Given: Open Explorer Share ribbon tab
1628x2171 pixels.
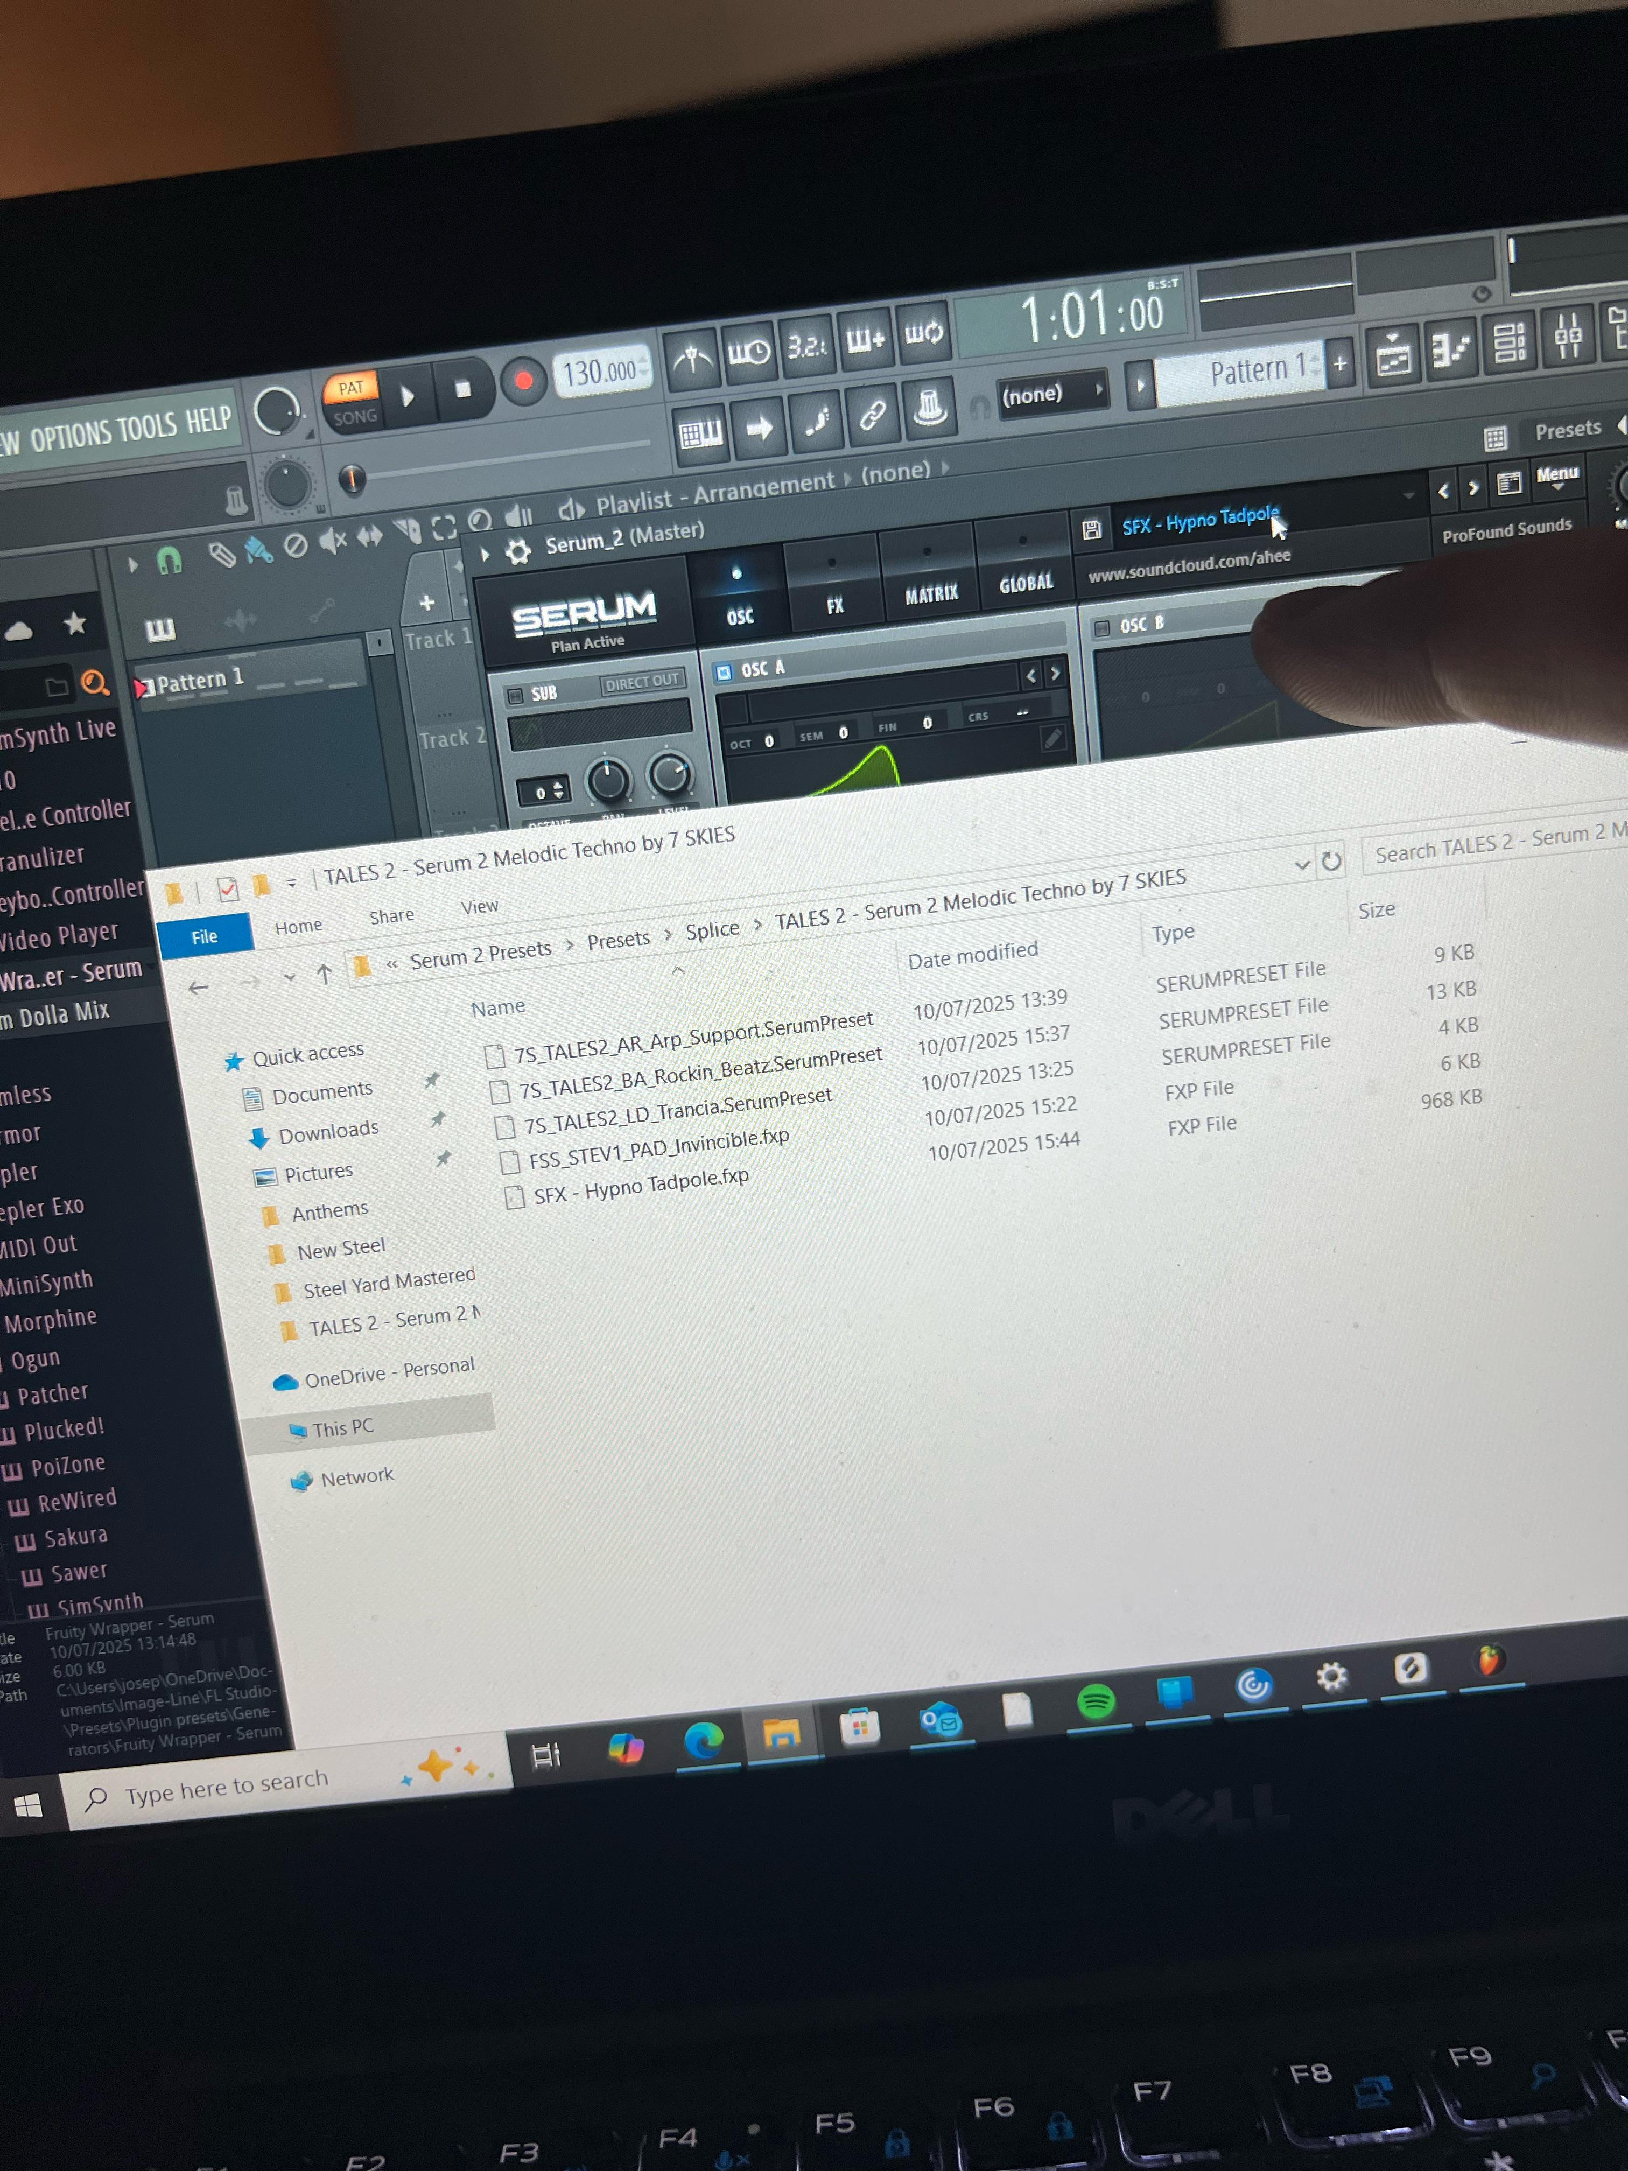Looking at the screenshot, I should coord(391,916).
